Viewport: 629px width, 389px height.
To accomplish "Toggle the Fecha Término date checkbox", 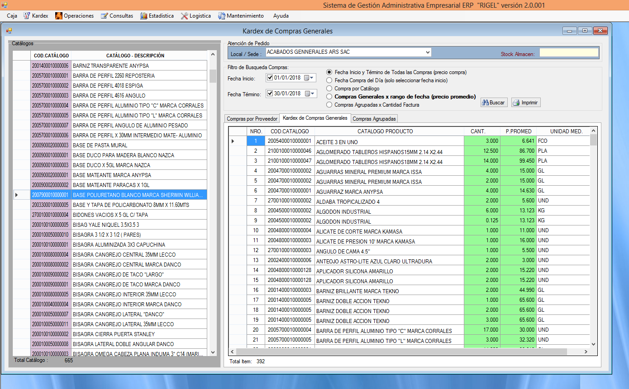I will pos(270,94).
